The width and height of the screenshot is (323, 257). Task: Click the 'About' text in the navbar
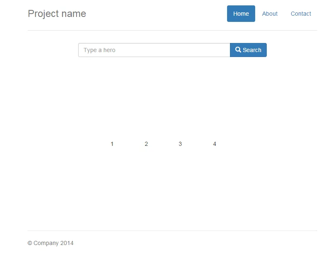tap(270, 14)
